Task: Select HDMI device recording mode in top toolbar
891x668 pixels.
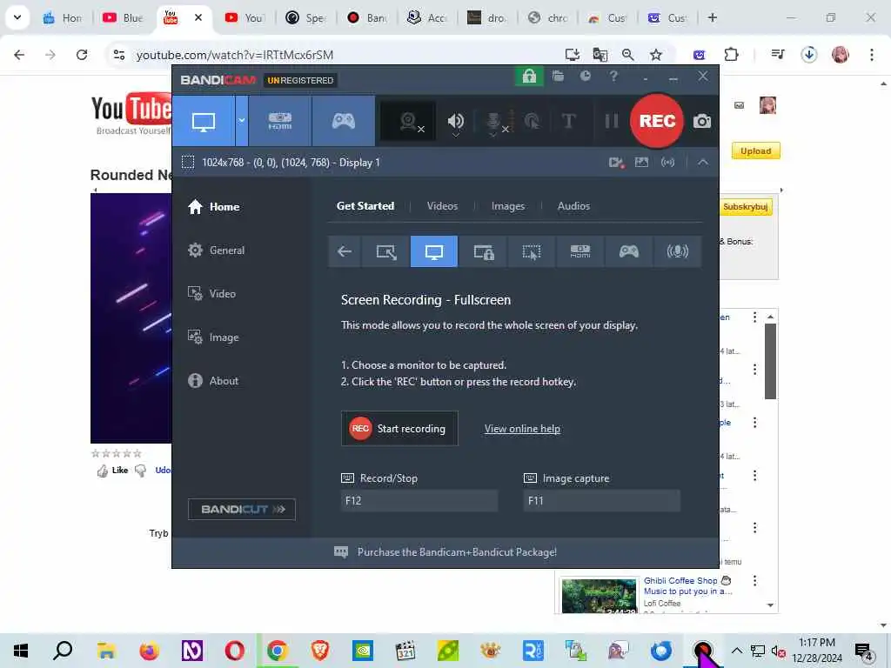Action: point(280,121)
